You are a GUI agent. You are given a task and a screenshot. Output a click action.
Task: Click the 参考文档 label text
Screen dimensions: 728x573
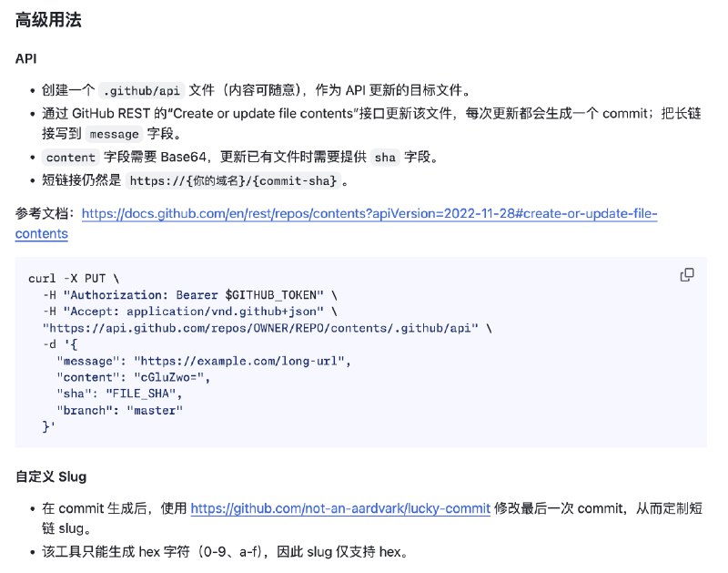45,214
